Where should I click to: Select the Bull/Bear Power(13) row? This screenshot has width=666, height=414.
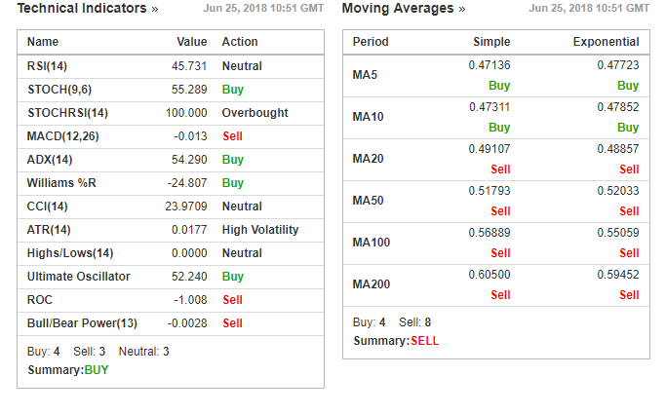tap(82, 323)
